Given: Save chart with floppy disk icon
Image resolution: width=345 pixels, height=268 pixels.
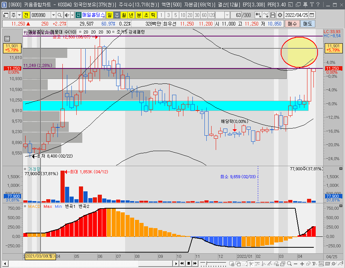Looking at the screenshot, I should click(x=272, y=15).
